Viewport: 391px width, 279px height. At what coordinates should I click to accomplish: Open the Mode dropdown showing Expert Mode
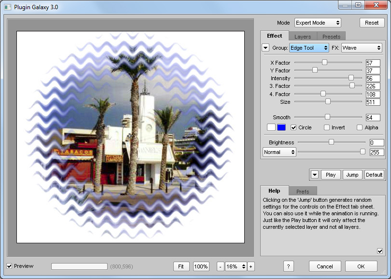click(x=318, y=23)
